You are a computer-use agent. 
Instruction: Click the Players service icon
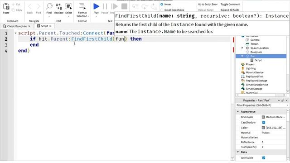pyautogui.click(x=243, y=64)
